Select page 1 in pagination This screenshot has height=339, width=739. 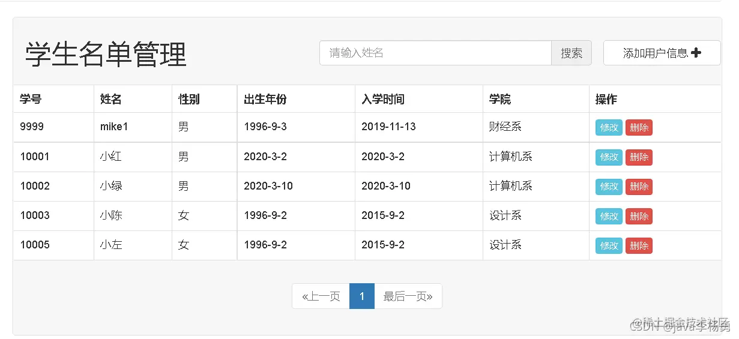[362, 296]
